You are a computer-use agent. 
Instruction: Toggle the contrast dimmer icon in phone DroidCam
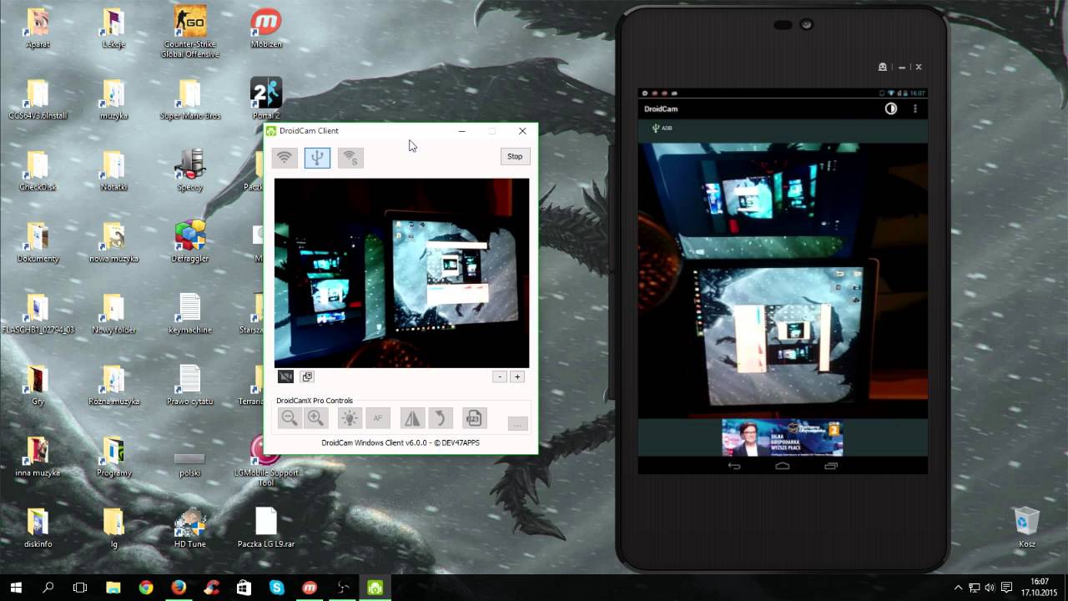[x=891, y=109]
